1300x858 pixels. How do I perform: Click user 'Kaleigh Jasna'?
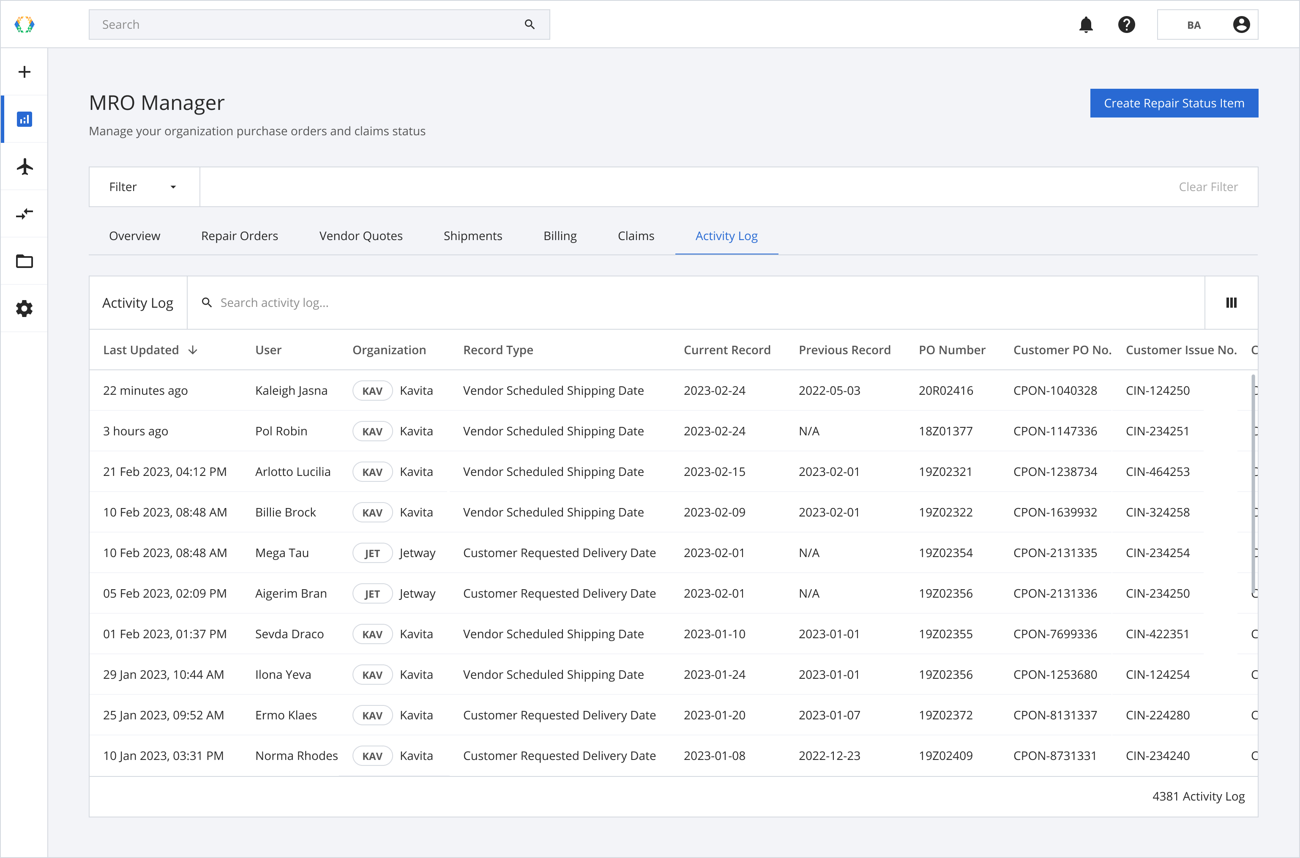291,391
